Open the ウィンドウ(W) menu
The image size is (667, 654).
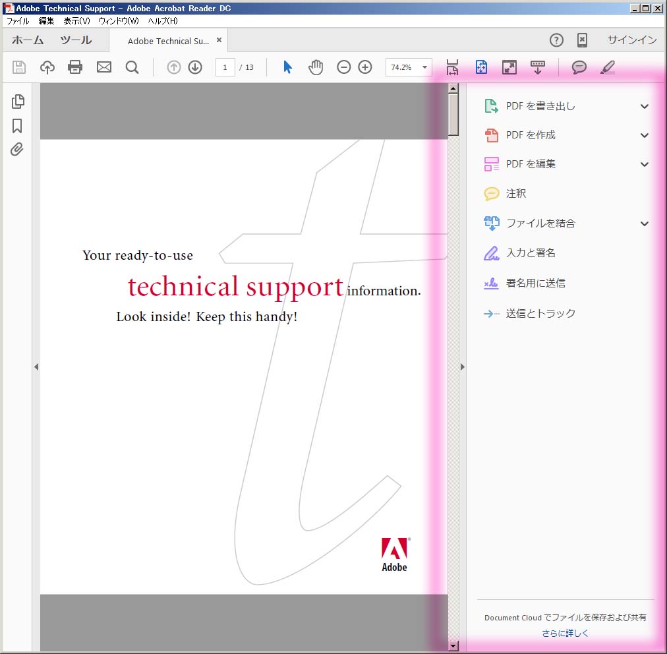pos(119,21)
